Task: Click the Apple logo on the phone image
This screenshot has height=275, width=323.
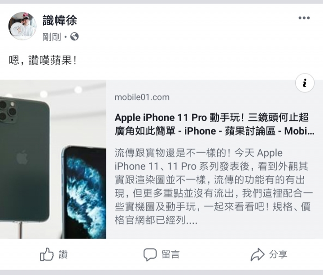Action: (22, 157)
